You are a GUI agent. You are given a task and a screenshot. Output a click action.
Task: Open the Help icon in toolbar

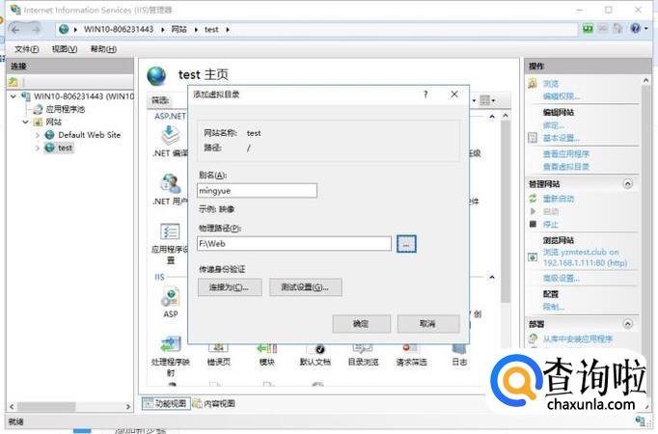636,29
